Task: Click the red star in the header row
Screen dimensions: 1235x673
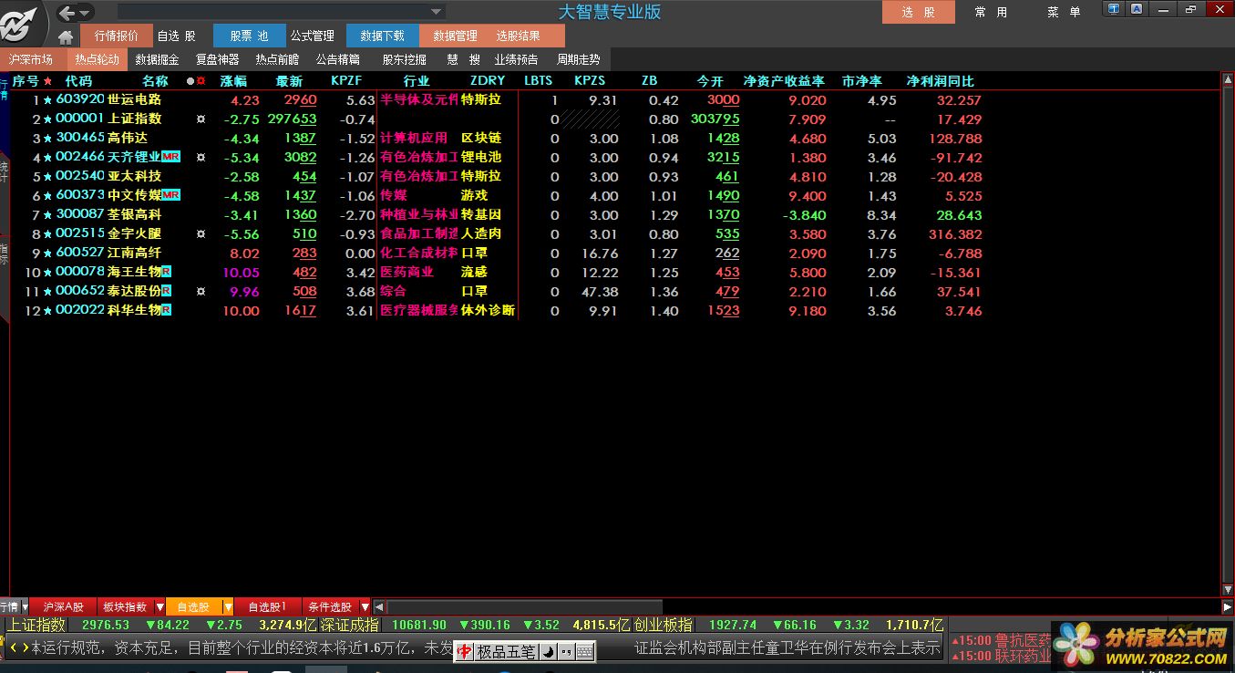Action: point(48,81)
